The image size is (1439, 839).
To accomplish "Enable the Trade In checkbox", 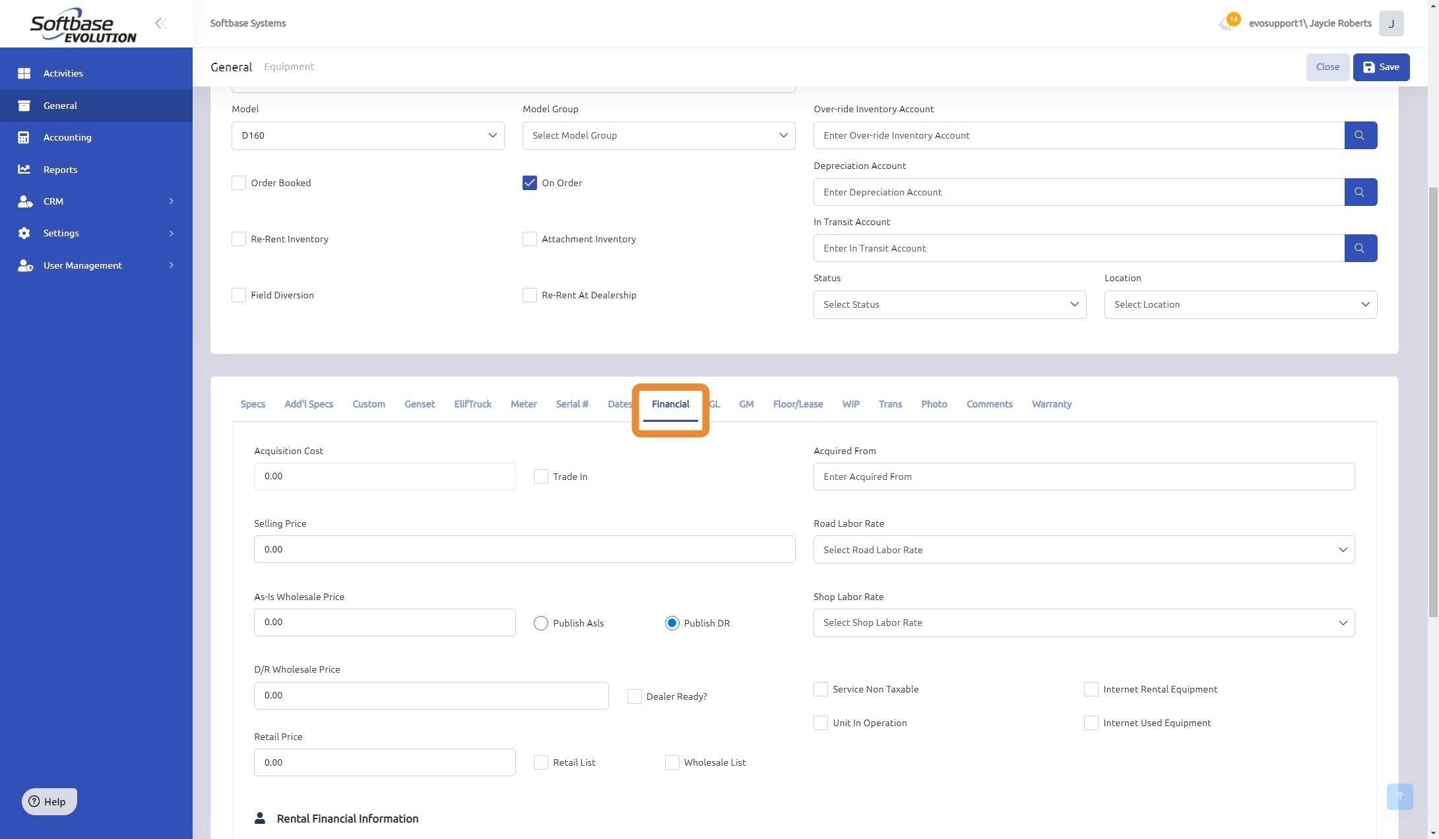I will click(540, 477).
